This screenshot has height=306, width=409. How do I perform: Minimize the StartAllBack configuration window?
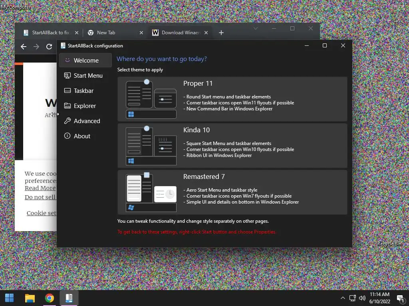point(307,45)
